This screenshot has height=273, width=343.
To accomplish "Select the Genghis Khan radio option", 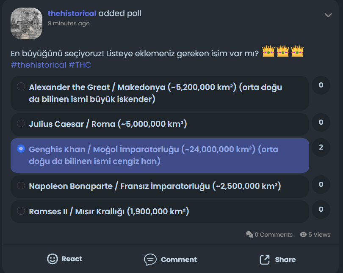I will click(20, 149).
